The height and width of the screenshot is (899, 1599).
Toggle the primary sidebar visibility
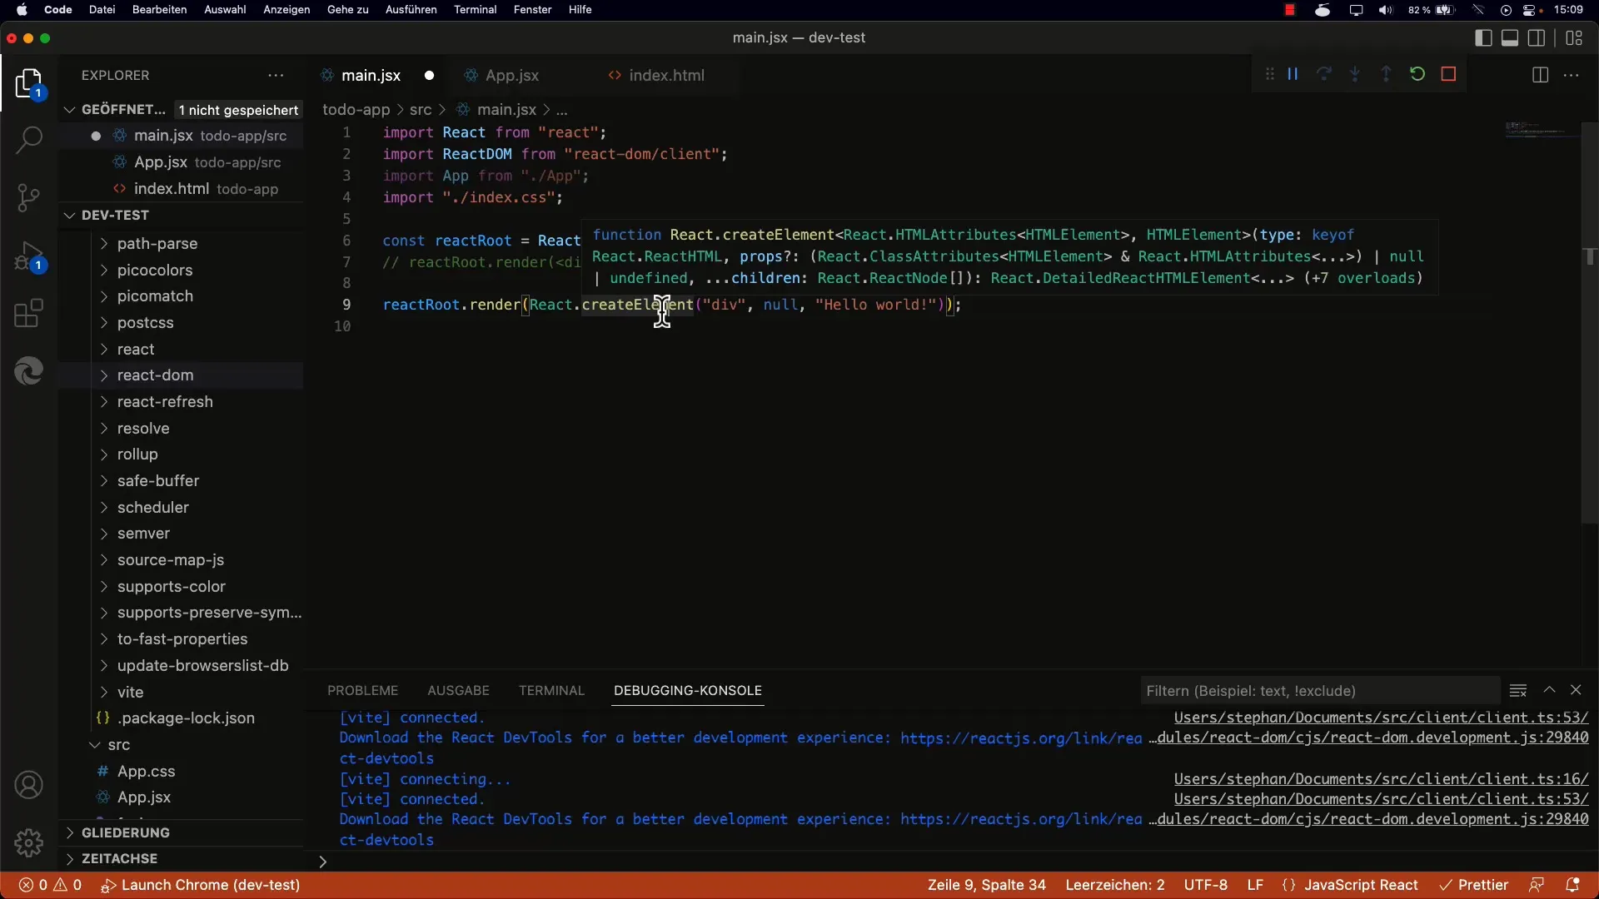click(x=1483, y=37)
